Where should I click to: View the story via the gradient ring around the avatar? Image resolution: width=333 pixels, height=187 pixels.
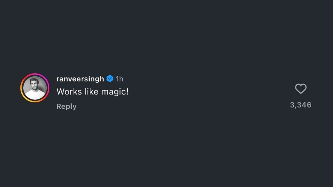(35, 88)
